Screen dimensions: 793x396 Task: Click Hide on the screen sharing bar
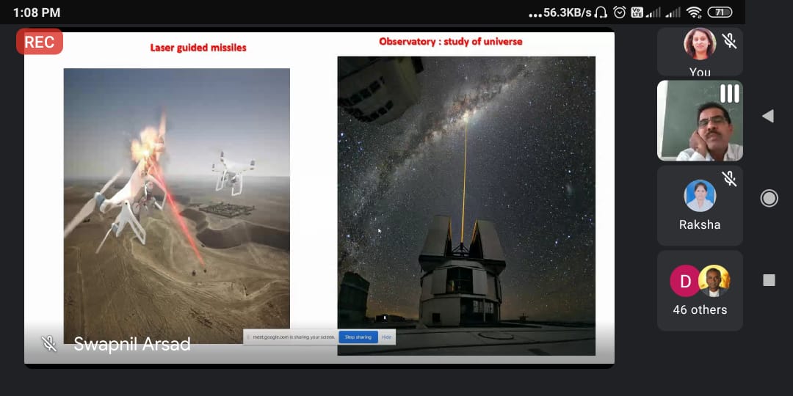pyautogui.click(x=386, y=337)
